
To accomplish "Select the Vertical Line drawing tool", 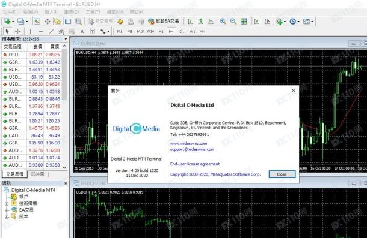I will pyautogui.click(x=30, y=31).
